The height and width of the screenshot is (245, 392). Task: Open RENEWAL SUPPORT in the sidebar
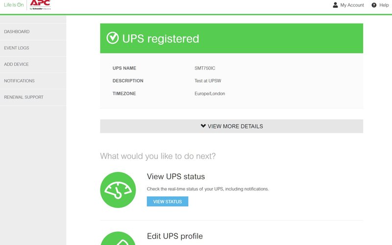[33, 97]
